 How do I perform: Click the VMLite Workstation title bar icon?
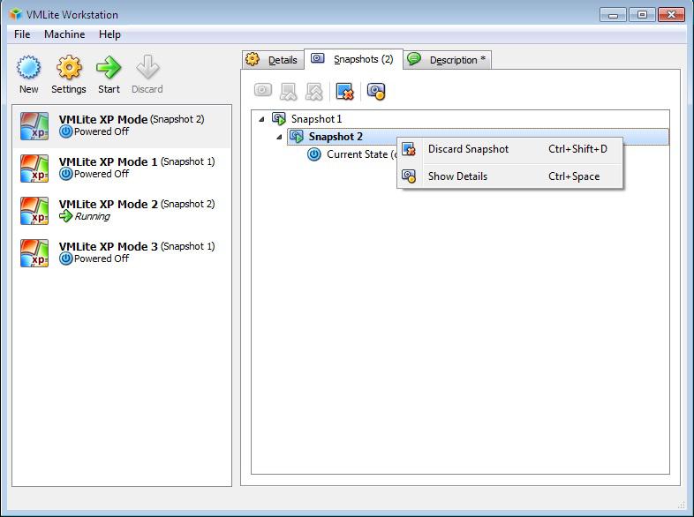tap(16, 14)
